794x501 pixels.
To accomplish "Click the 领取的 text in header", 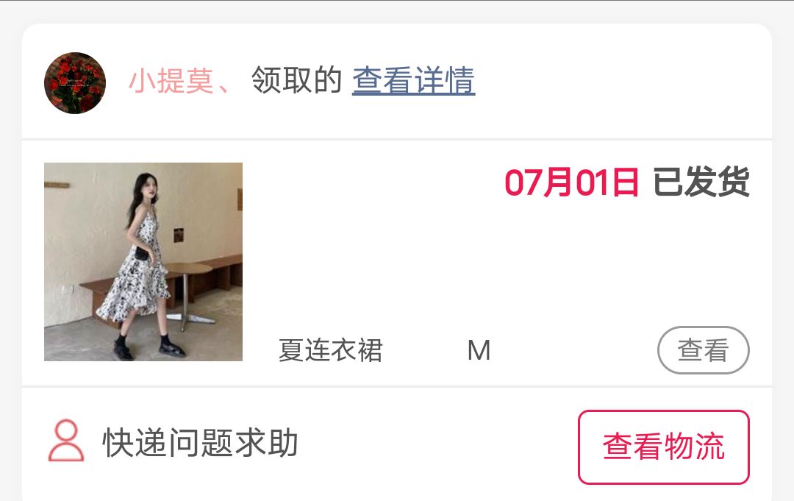I will coord(297,80).
